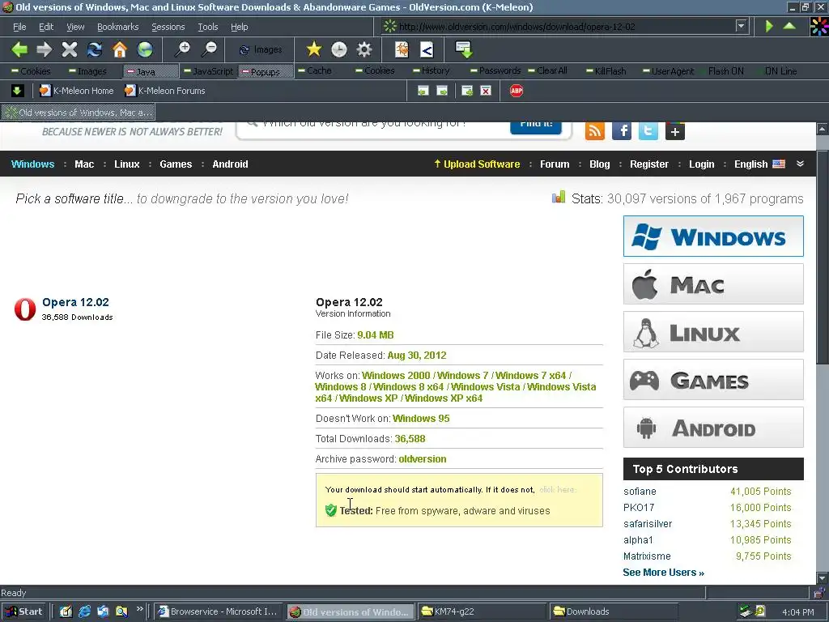Open K-Meleon Forums bookmark
829x622 pixels.
point(164,91)
